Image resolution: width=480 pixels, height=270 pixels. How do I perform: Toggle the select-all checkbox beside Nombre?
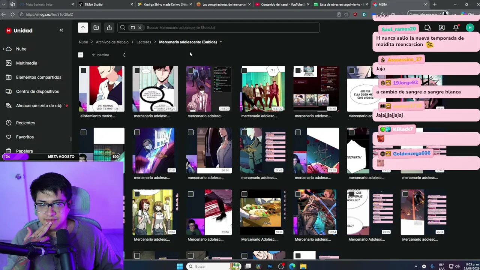81,55
